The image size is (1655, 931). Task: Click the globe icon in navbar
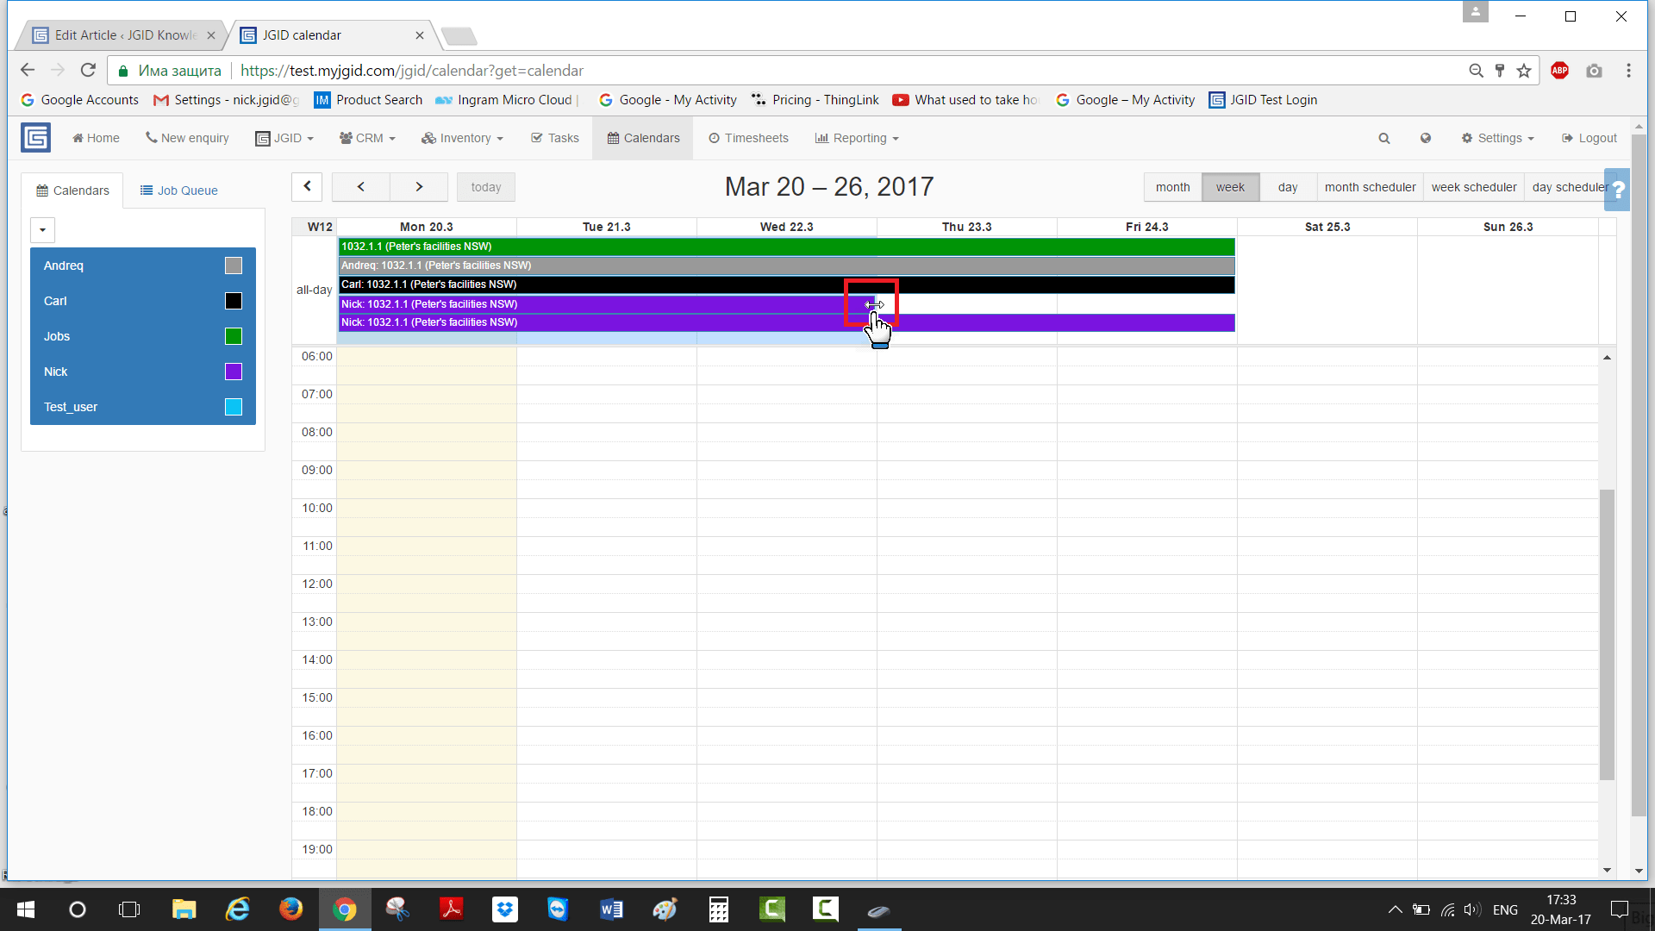point(1426,138)
